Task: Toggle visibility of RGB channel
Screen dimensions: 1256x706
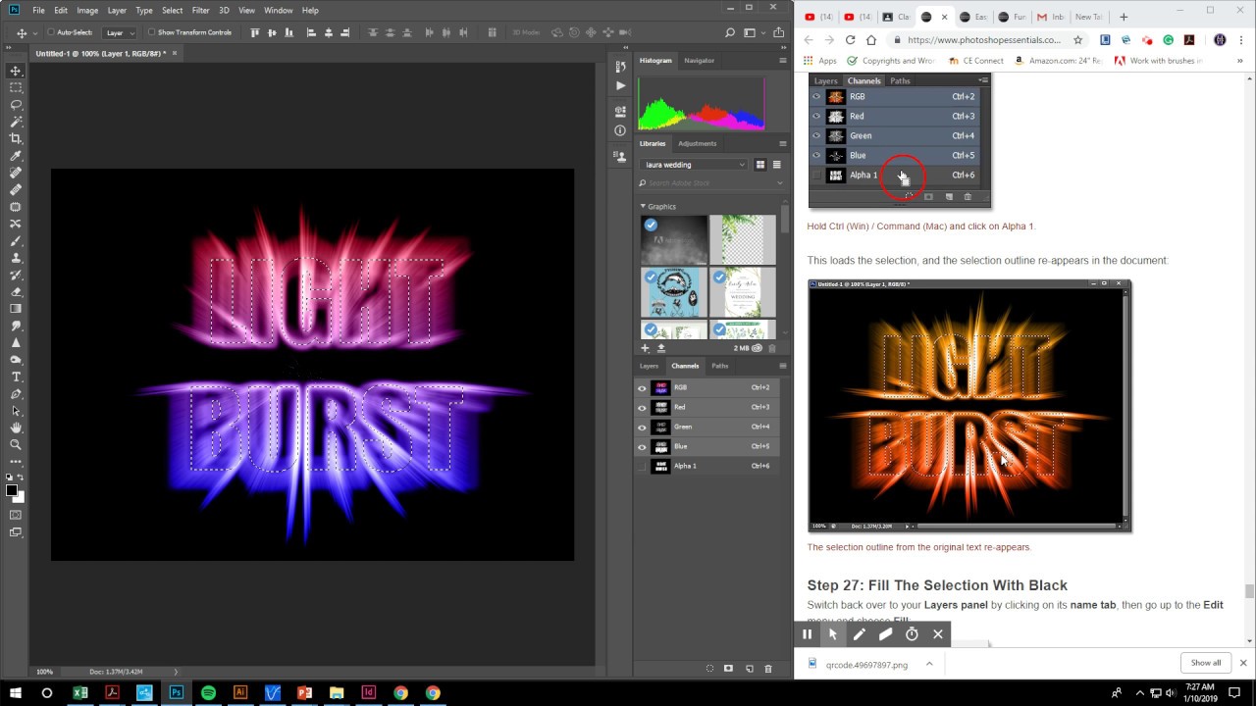Action: (642, 387)
